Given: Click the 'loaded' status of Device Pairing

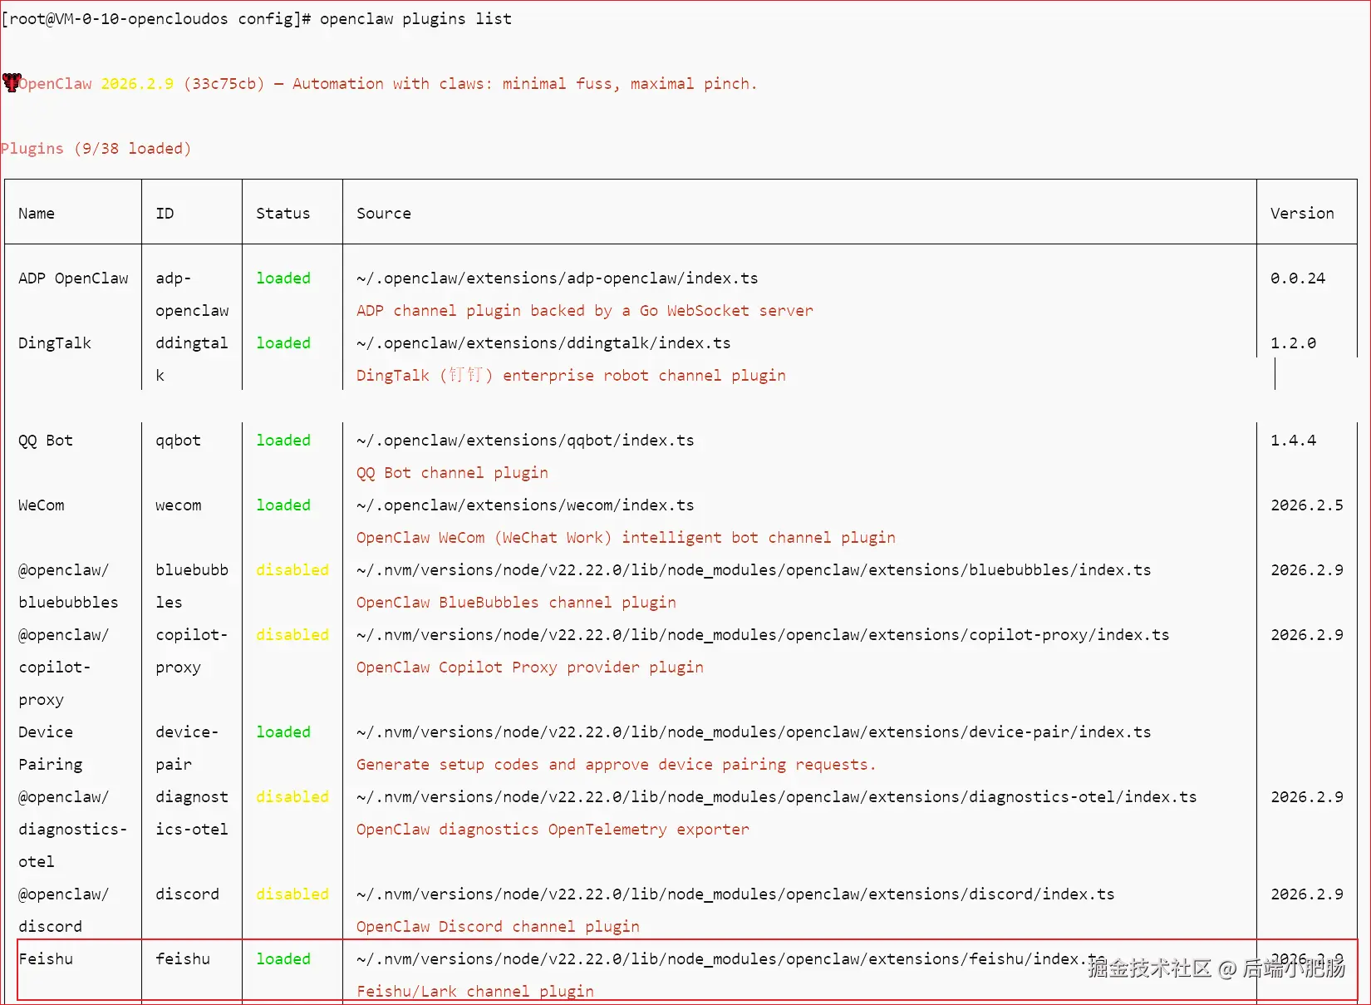Looking at the screenshot, I should (283, 732).
